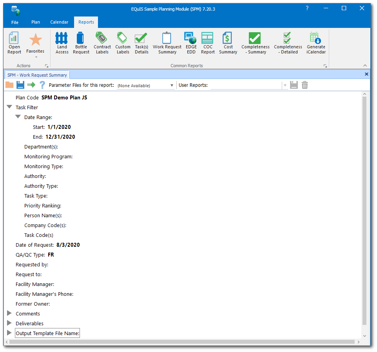
Task: Click the Open Report button
Action: point(14,42)
